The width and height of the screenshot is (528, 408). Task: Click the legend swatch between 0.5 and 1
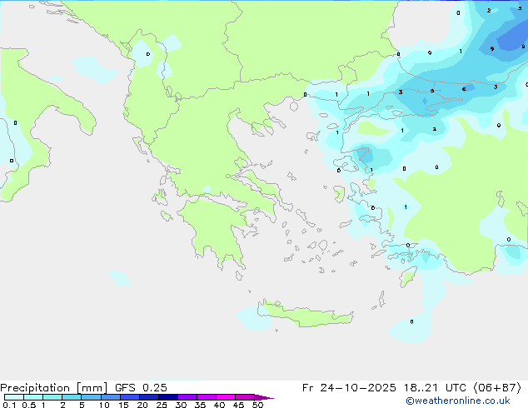33,397
